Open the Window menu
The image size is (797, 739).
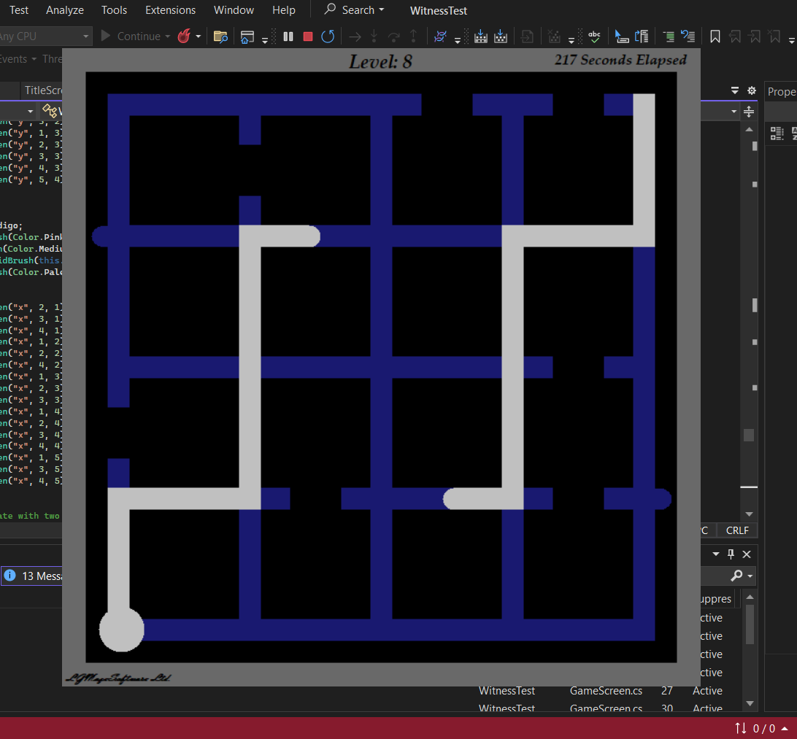click(x=234, y=10)
